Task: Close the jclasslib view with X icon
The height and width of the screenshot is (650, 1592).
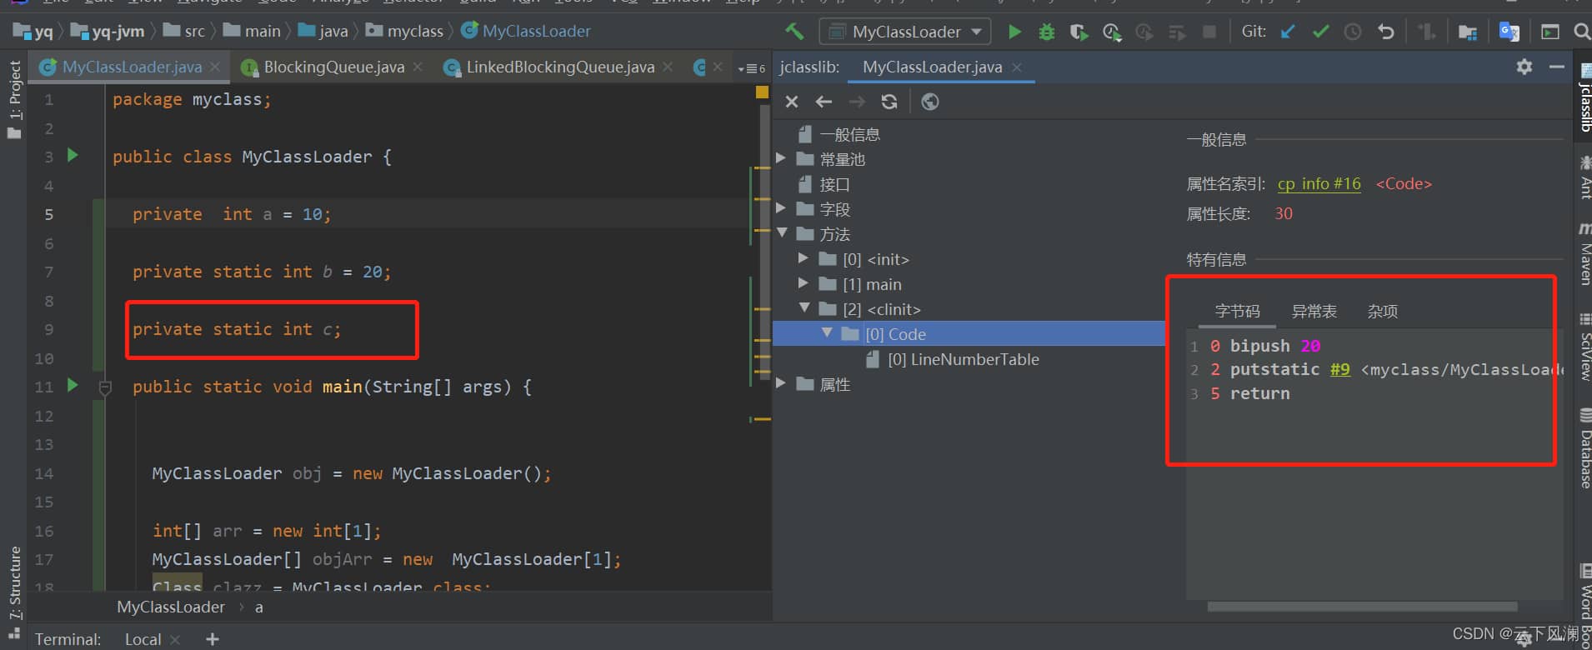Action: (x=792, y=102)
